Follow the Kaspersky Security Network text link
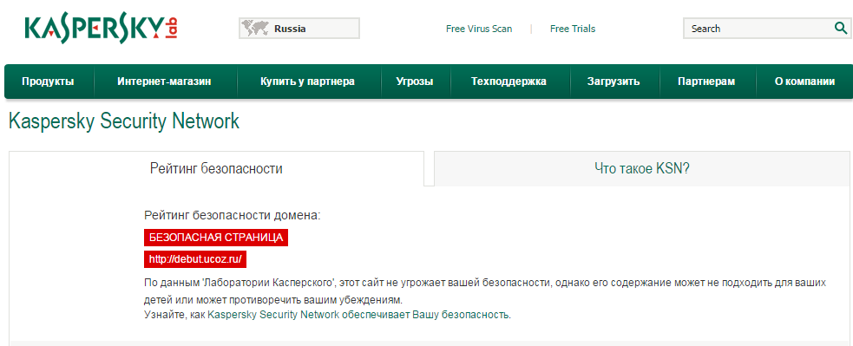853x346 pixels. tap(274, 315)
